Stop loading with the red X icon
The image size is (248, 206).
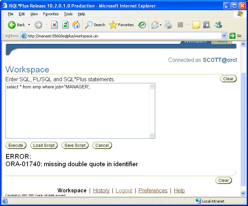pos(54,25)
